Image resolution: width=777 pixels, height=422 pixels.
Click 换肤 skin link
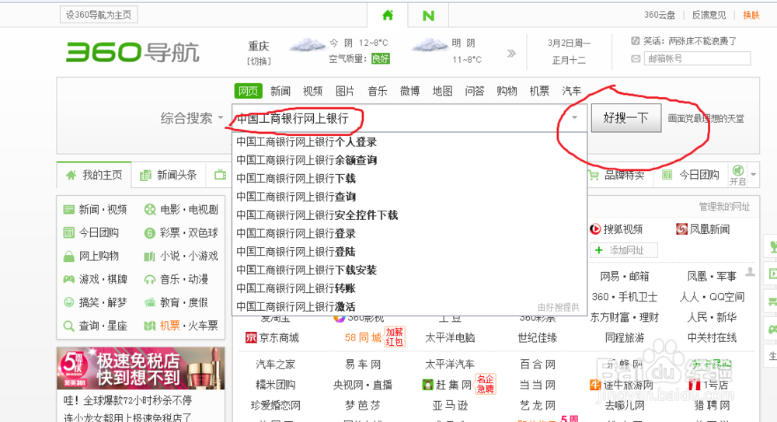tap(751, 16)
